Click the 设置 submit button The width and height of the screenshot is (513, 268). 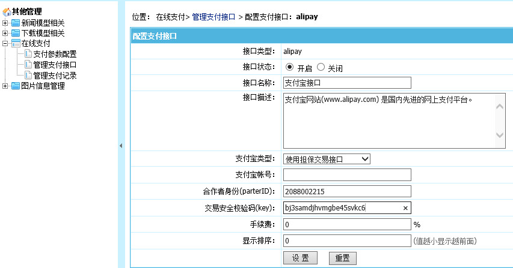[300, 258]
